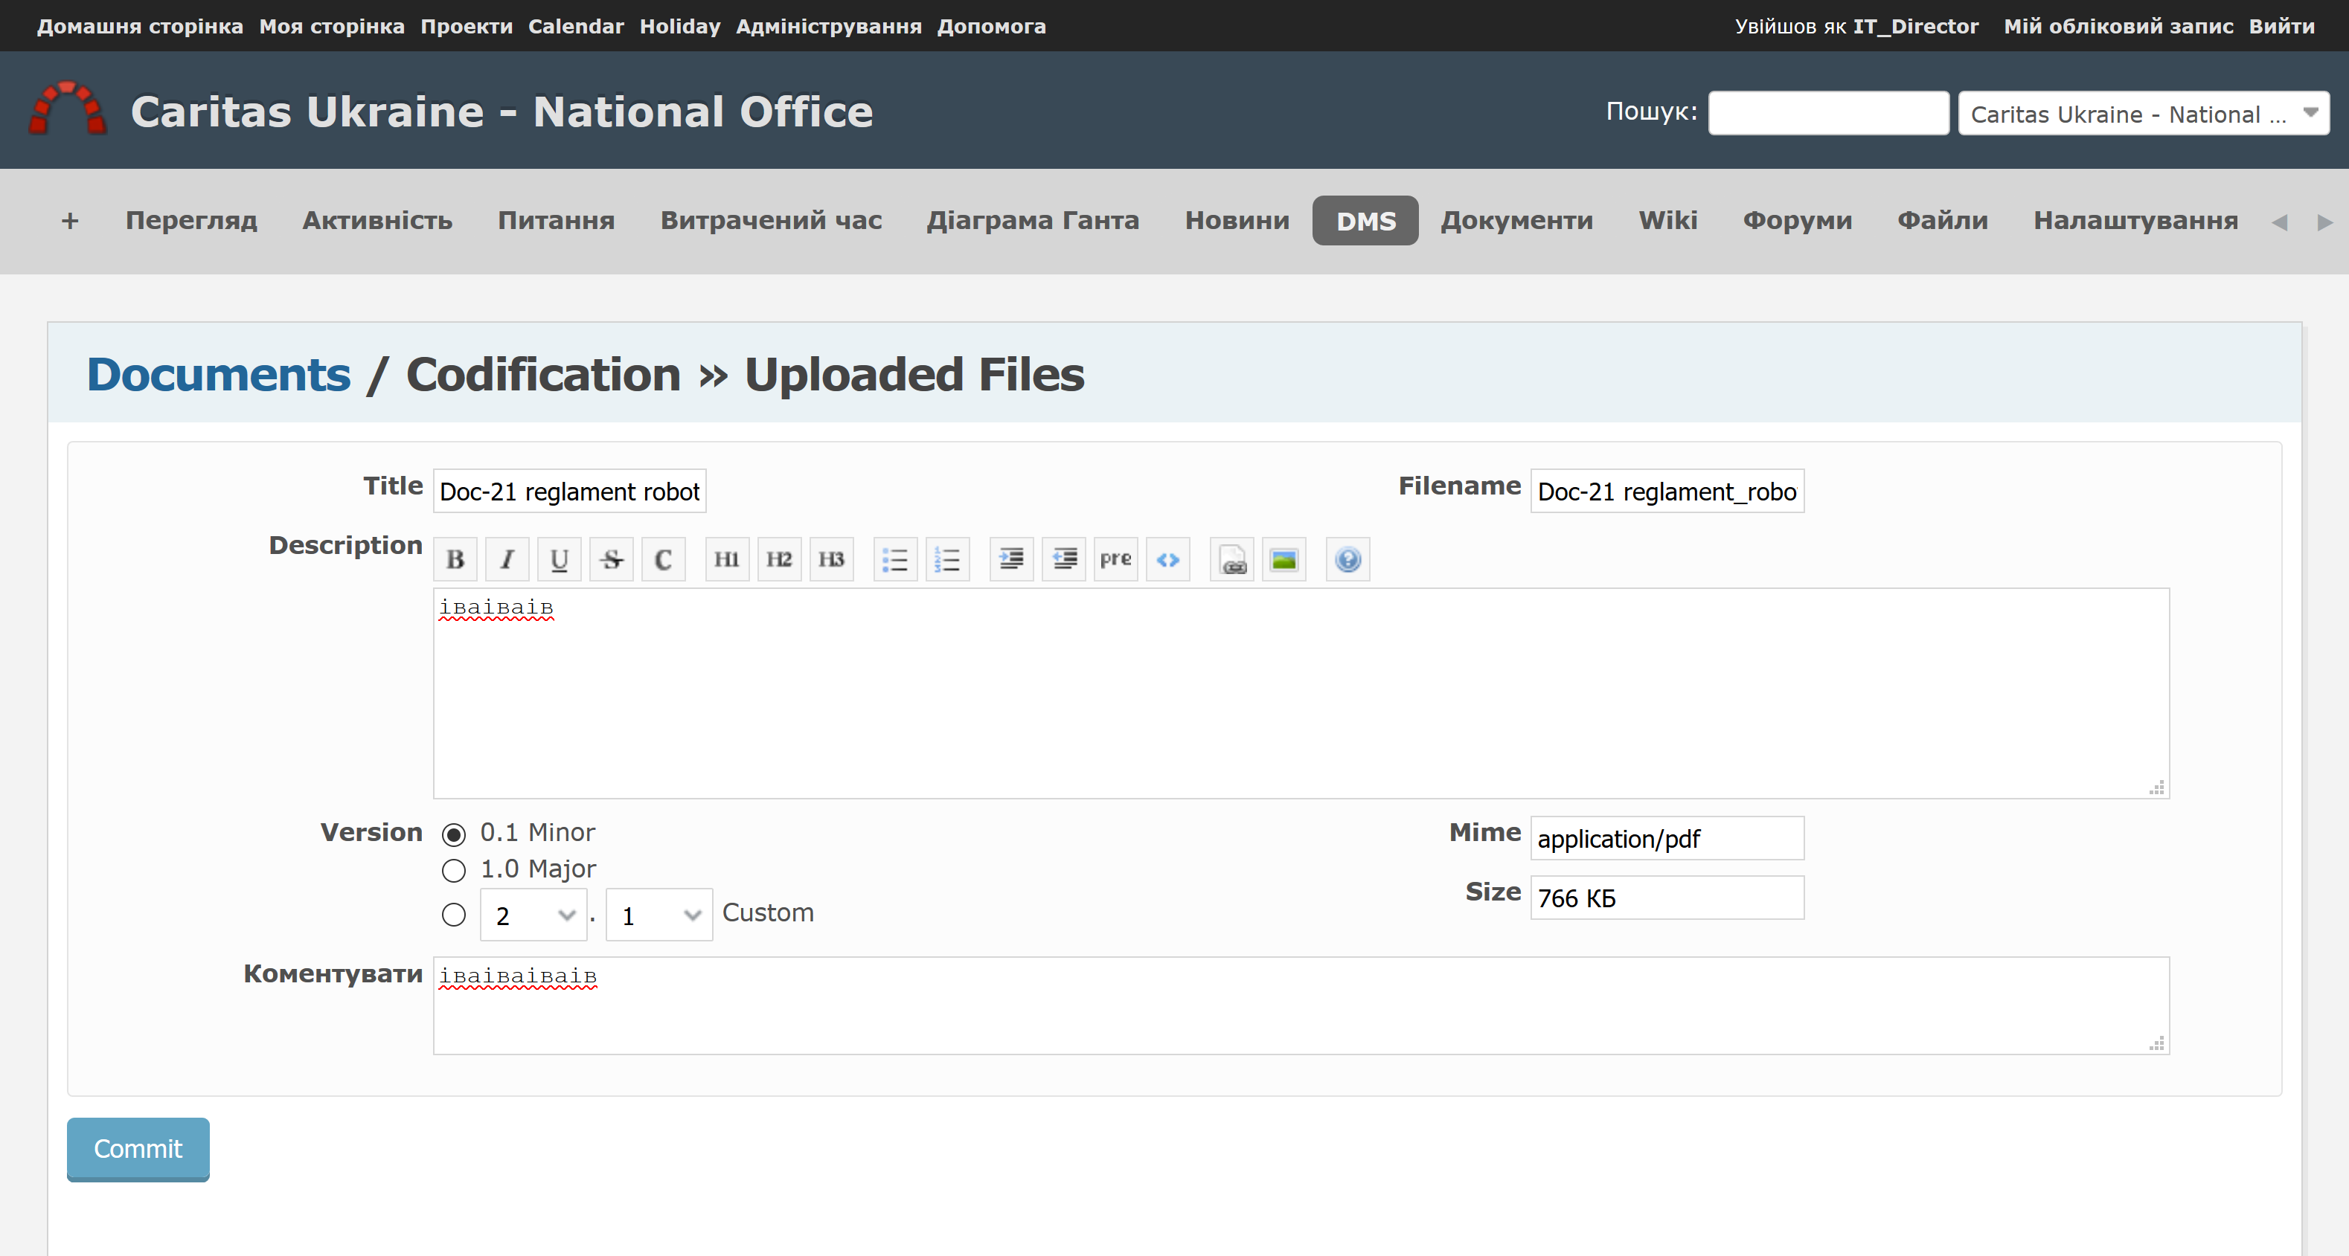Switch to the Wiki tab
Screen dimensions: 2349x1256
[1667, 221]
